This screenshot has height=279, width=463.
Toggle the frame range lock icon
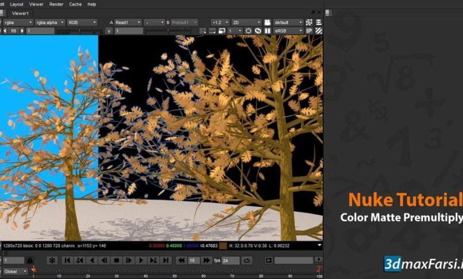click(30, 261)
